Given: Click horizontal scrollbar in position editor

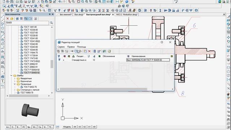Looking at the screenshot, I should click(104, 89).
